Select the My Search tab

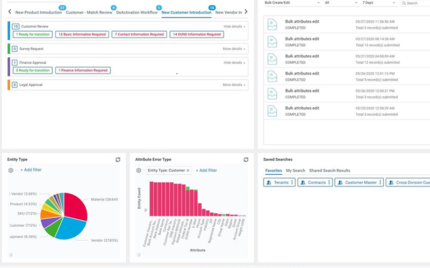(295, 170)
